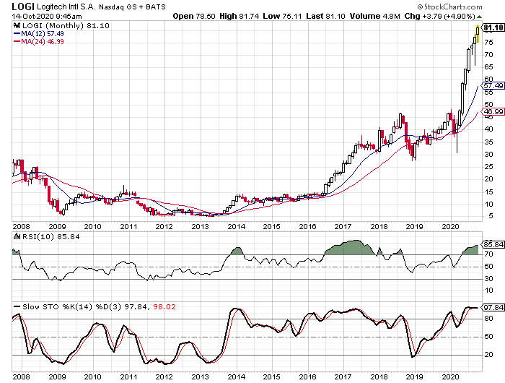This screenshot has width=505, height=383.
Task: Click the green up-triangle next to Chg
Action: click(479, 17)
